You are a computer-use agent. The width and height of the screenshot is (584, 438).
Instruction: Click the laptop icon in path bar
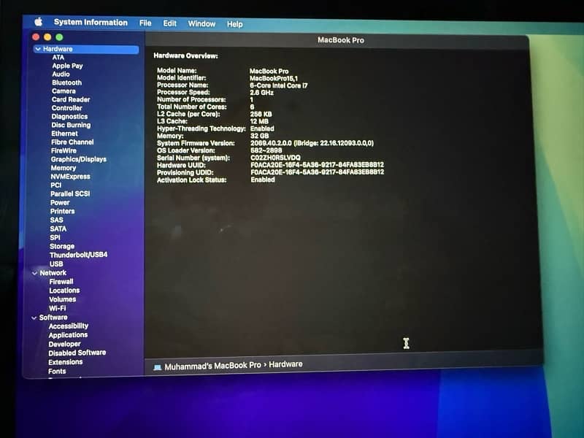click(157, 368)
